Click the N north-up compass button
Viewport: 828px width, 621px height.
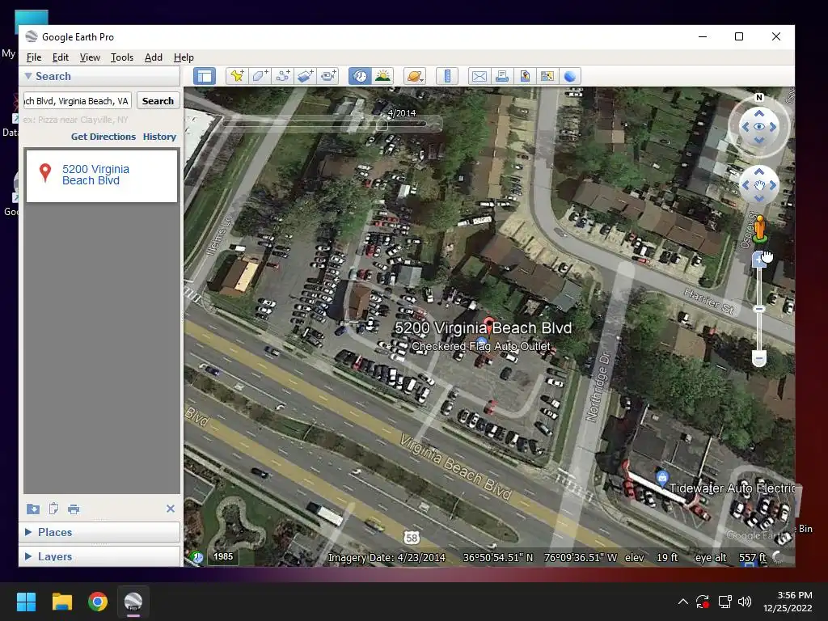coord(758,97)
